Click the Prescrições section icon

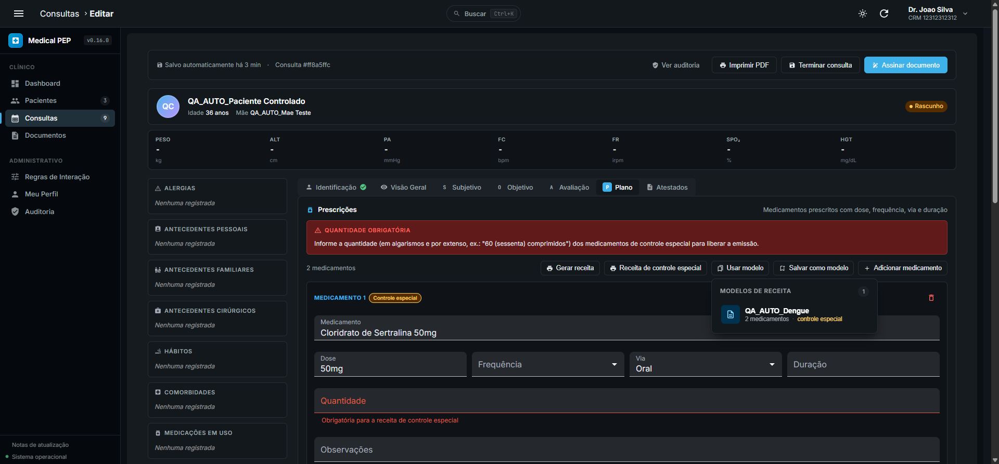point(310,210)
